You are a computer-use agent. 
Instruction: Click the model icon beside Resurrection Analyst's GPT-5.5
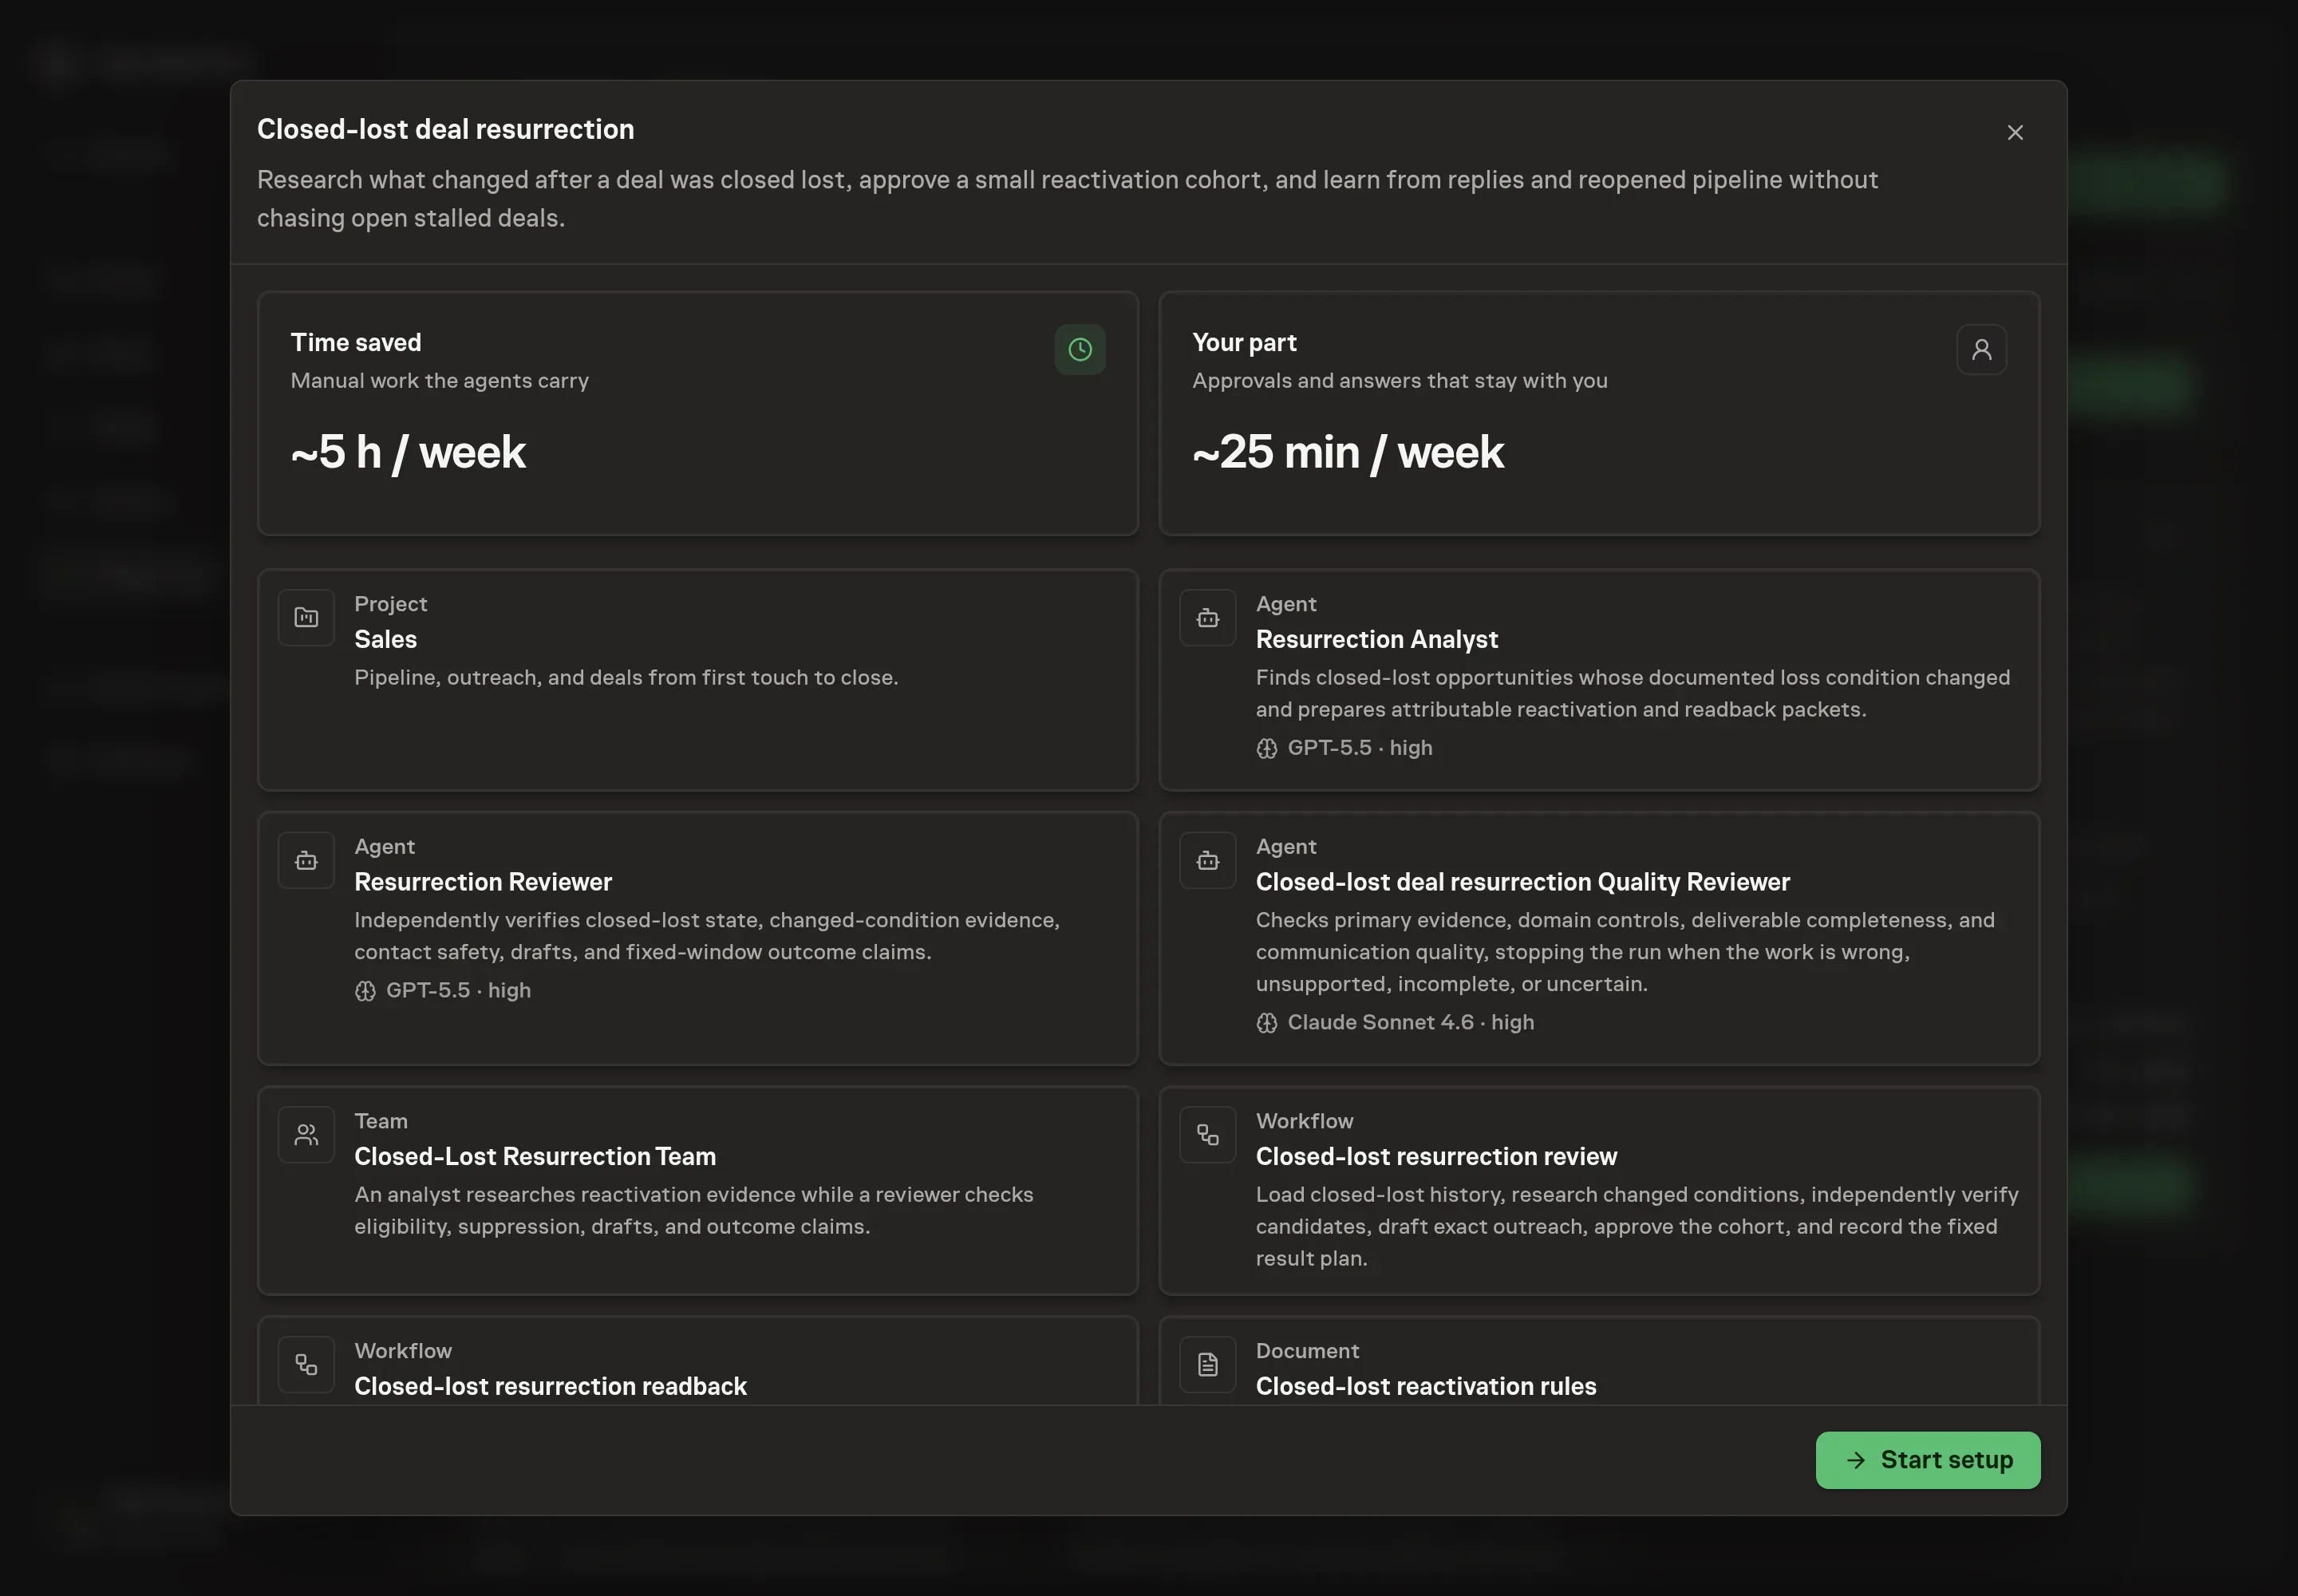1266,748
